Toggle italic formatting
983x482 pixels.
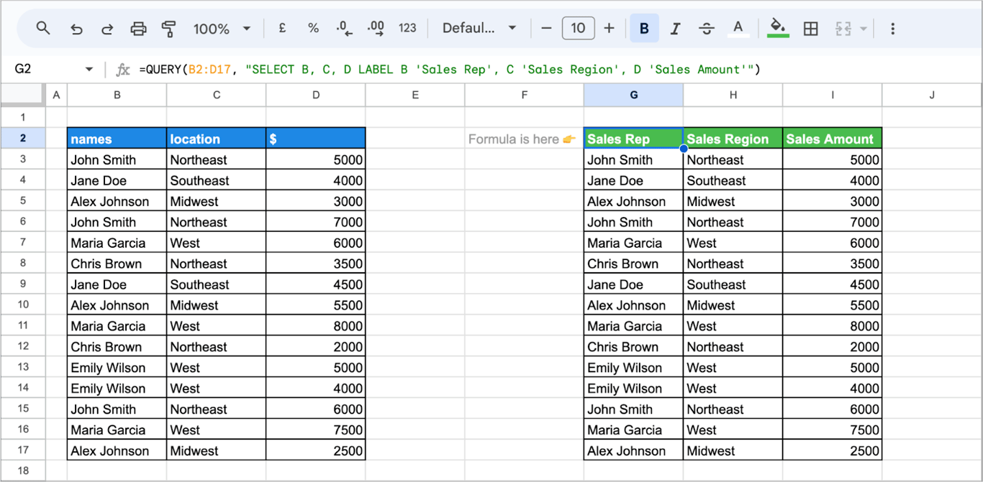675,28
